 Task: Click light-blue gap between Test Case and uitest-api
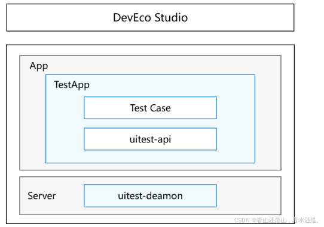click(150, 123)
